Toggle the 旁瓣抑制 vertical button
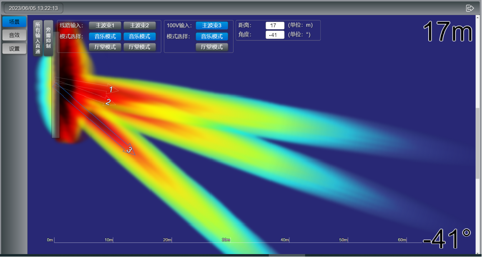Screen dimensions: 482x257 pos(48,38)
